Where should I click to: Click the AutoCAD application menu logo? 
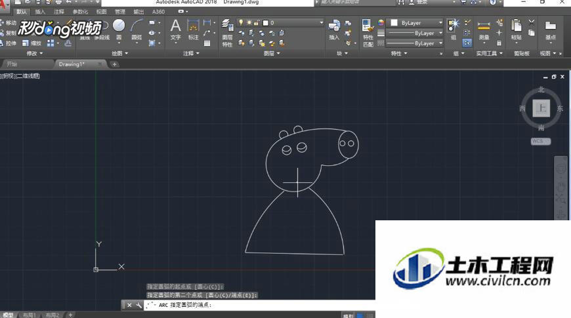click(4, 5)
